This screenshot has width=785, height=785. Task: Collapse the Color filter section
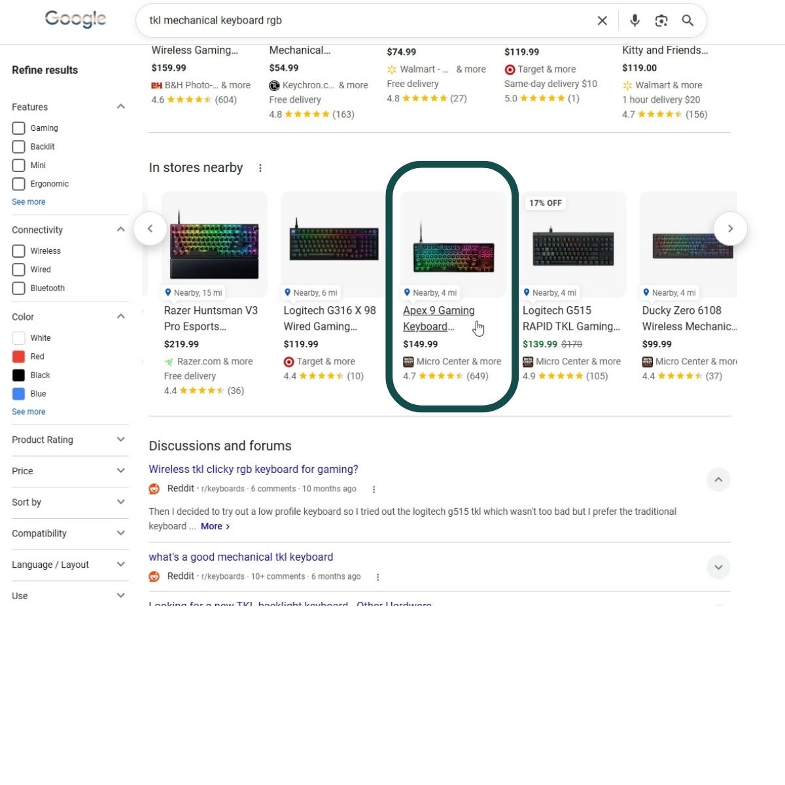pyautogui.click(x=120, y=317)
